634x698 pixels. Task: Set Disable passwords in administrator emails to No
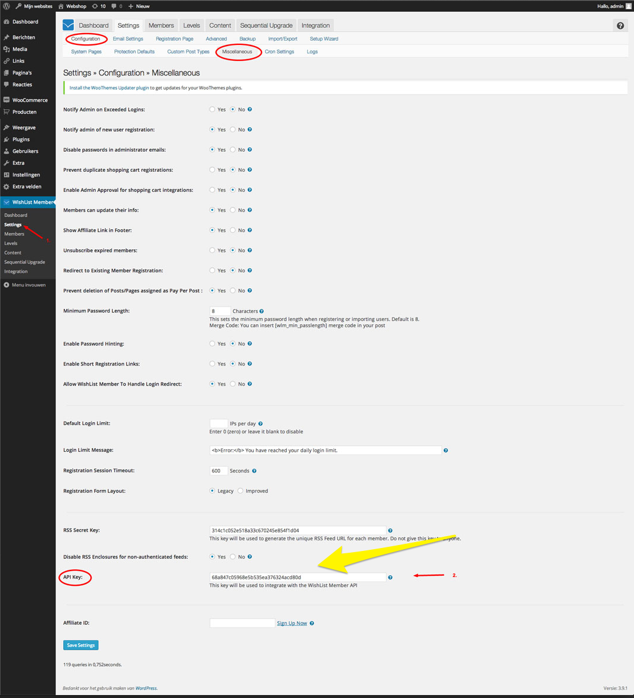(233, 149)
